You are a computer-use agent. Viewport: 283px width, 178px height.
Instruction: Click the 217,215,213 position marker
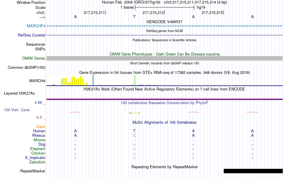(212, 12)
